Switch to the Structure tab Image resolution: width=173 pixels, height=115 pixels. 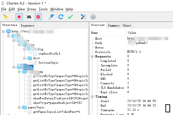(x=10, y=25)
